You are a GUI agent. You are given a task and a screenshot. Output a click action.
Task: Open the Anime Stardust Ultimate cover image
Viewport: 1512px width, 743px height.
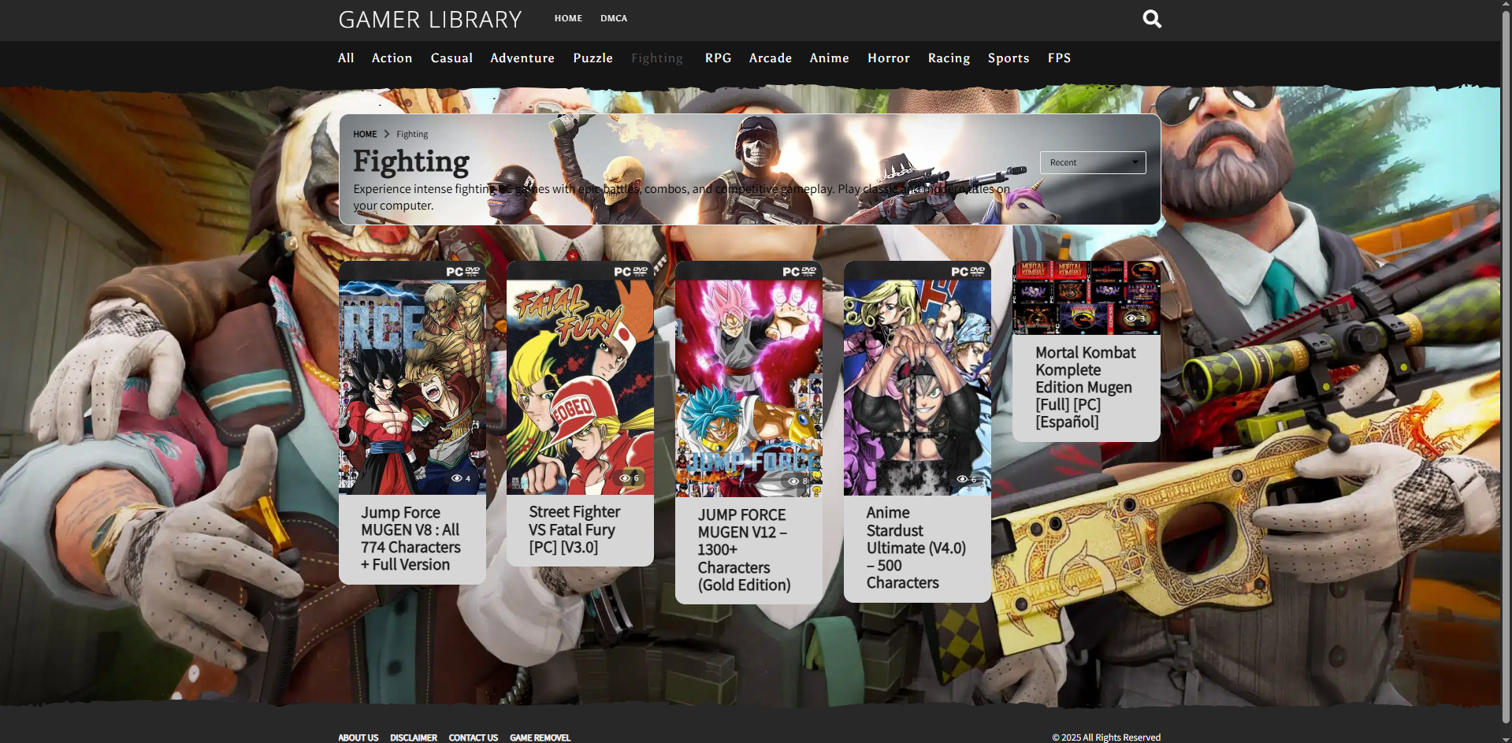[x=917, y=378]
